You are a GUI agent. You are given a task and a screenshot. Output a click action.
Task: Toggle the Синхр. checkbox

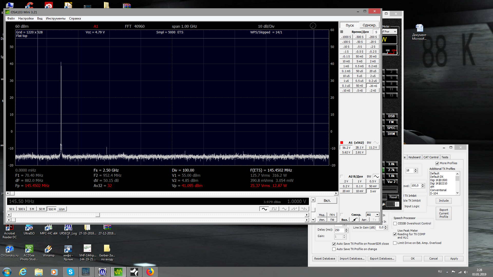tap(342, 215)
